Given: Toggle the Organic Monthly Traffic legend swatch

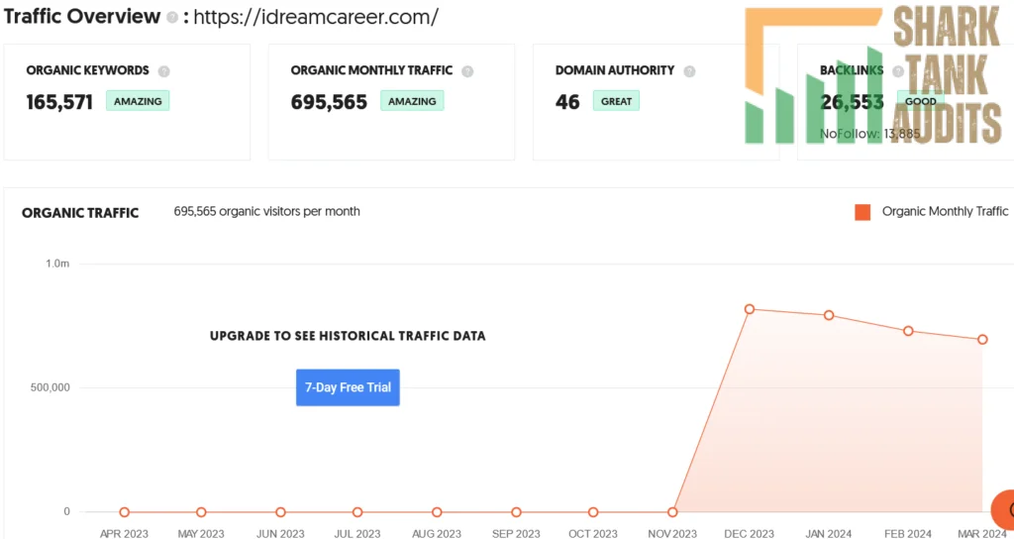Looking at the screenshot, I should click(x=862, y=212).
